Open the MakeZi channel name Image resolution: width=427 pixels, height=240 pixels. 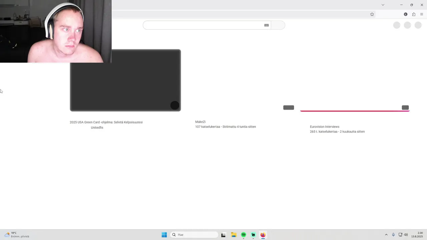tap(200, 122)
